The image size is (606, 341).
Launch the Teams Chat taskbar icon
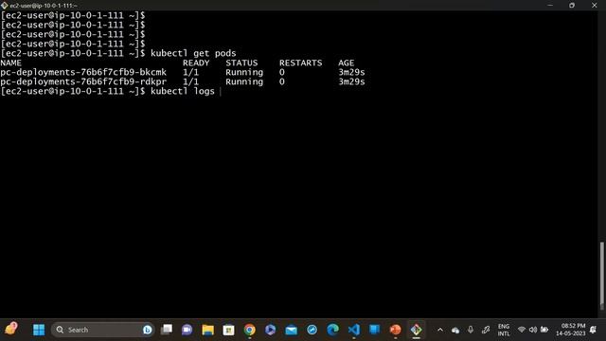coord(187,330)
